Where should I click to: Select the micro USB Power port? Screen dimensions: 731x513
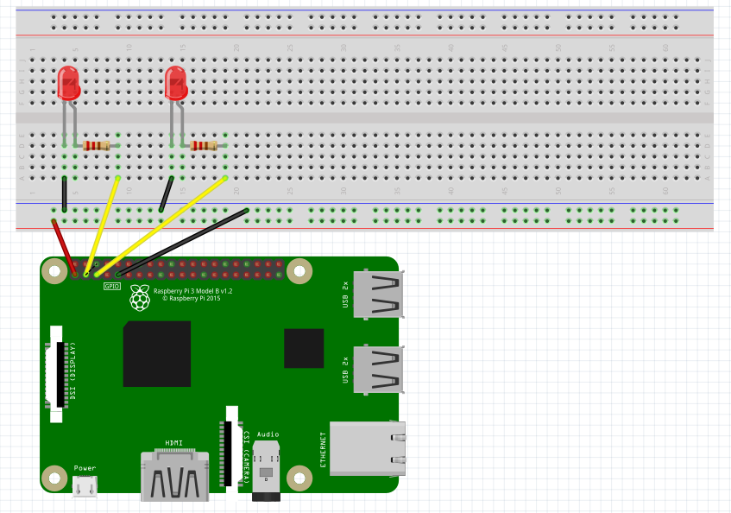tap(85, 487)
